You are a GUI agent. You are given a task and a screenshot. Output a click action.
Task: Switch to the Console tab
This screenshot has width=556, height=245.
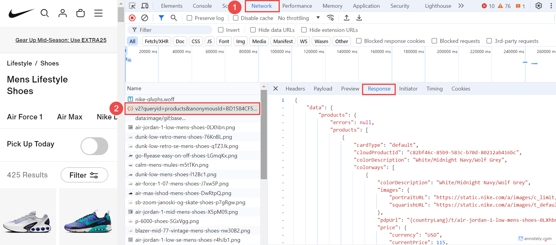click(x=202, y=6)
